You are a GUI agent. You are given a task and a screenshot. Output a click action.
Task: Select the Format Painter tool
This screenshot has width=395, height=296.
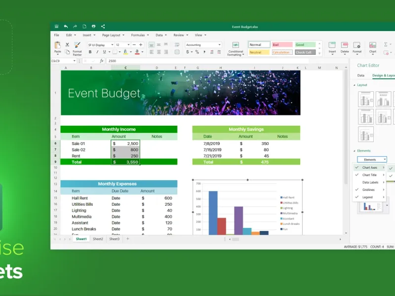(77, 48)
